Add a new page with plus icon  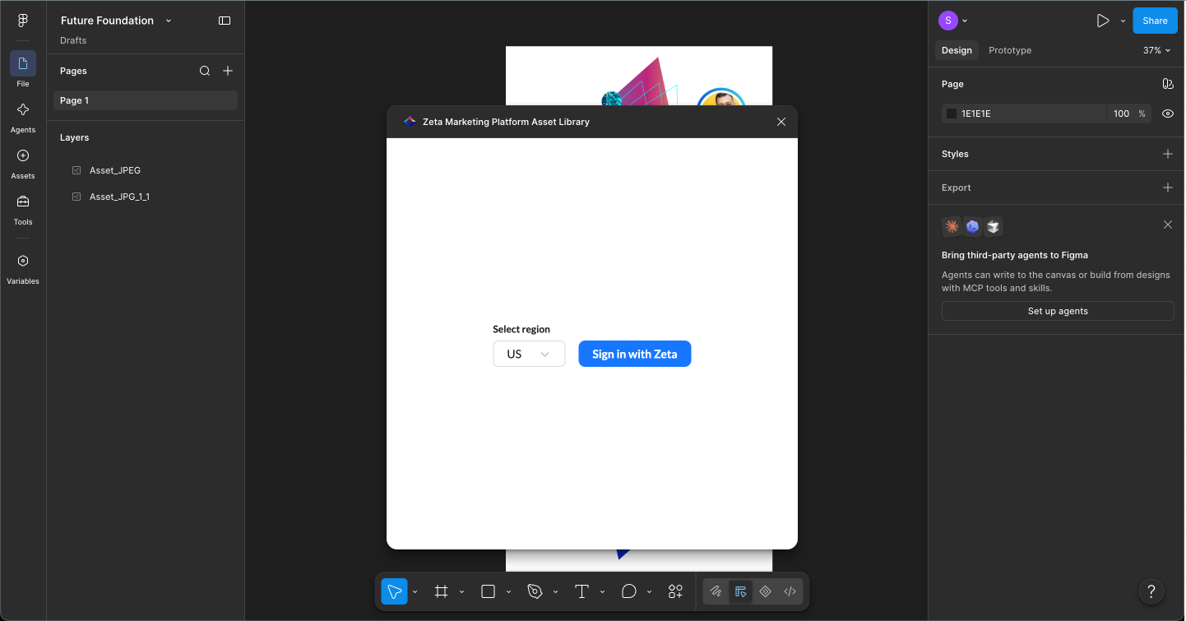(x=228, y=71)
